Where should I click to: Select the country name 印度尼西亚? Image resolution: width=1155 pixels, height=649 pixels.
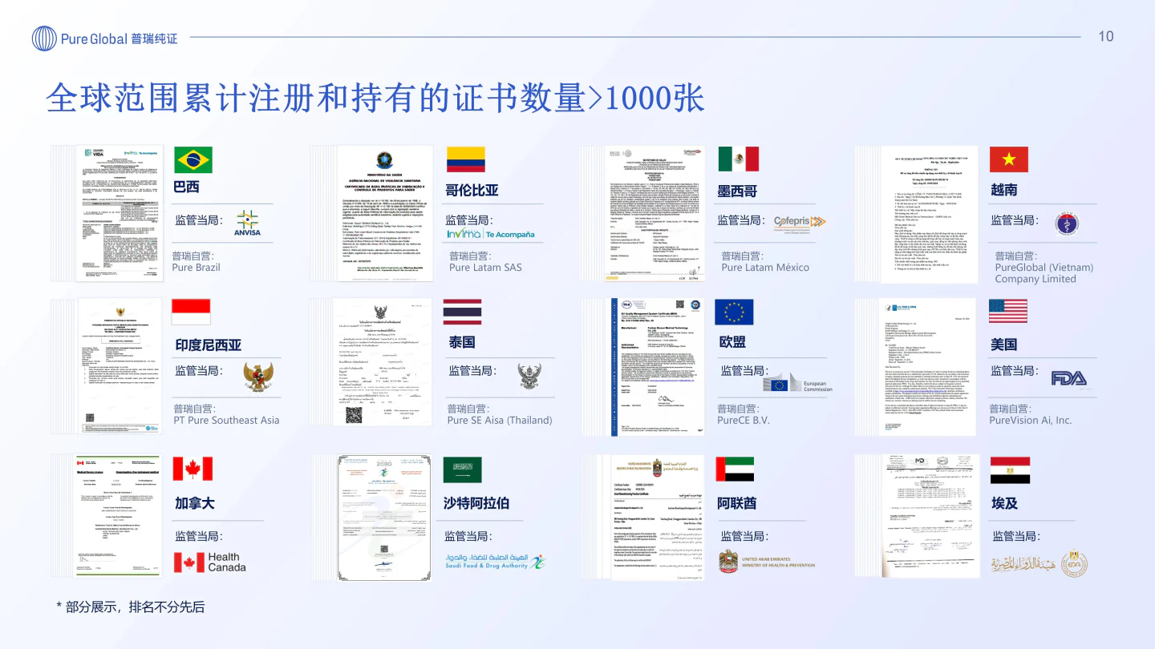click(208, 345)
